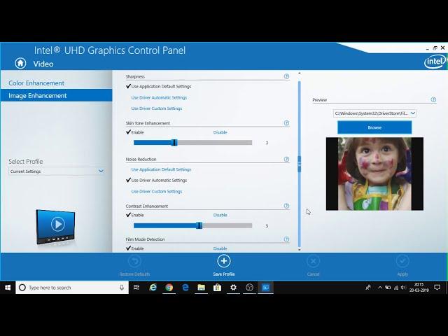The width and height of the screenshot is (448, 336).
Task: Click scroll down arrow of settings panel
Action: [299, 250]
